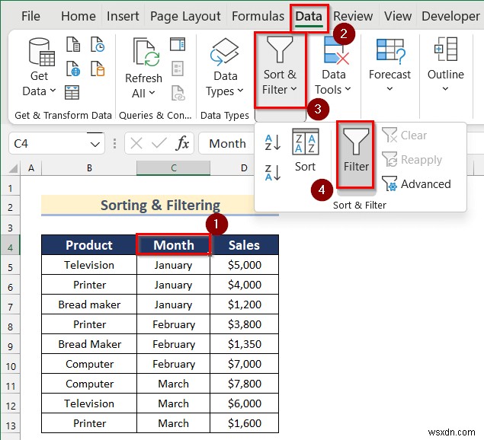Switch to the Insert tab
Image resolution: width=484 pixels, height=440 pixels.
(x=123, y=16)
